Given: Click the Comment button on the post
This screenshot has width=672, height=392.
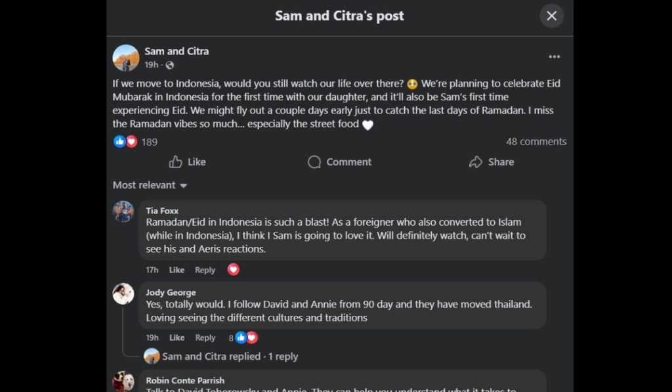Looking at the screenshot, I should tap(339, 162).
